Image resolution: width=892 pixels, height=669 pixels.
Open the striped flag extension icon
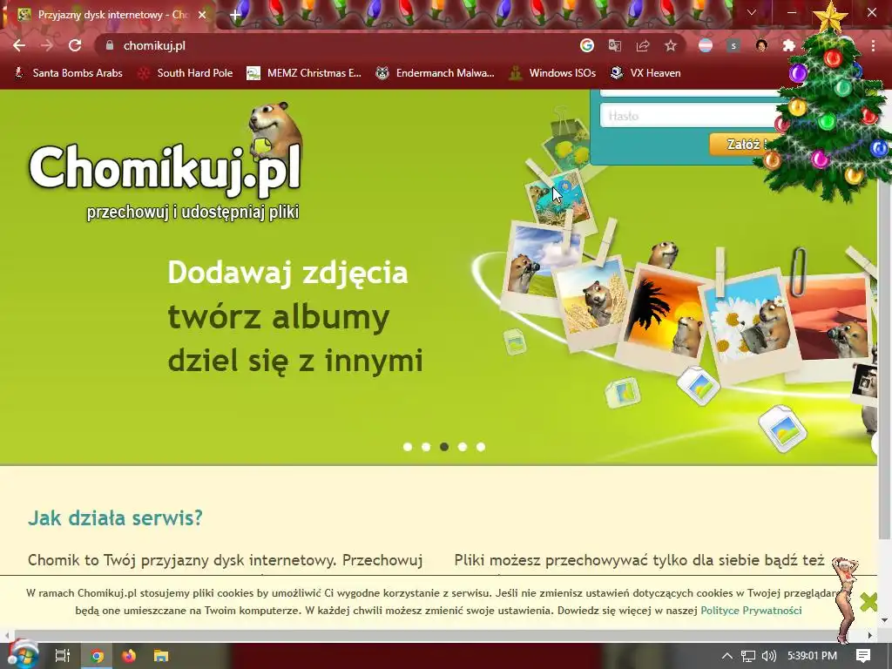click(x=706, y=45)
